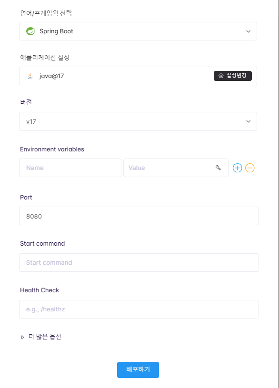The height and width of the screenshot is (388, 279).
Task: Click the disclosure triangle before 더 많은 옵션
Action: (22, 337)
